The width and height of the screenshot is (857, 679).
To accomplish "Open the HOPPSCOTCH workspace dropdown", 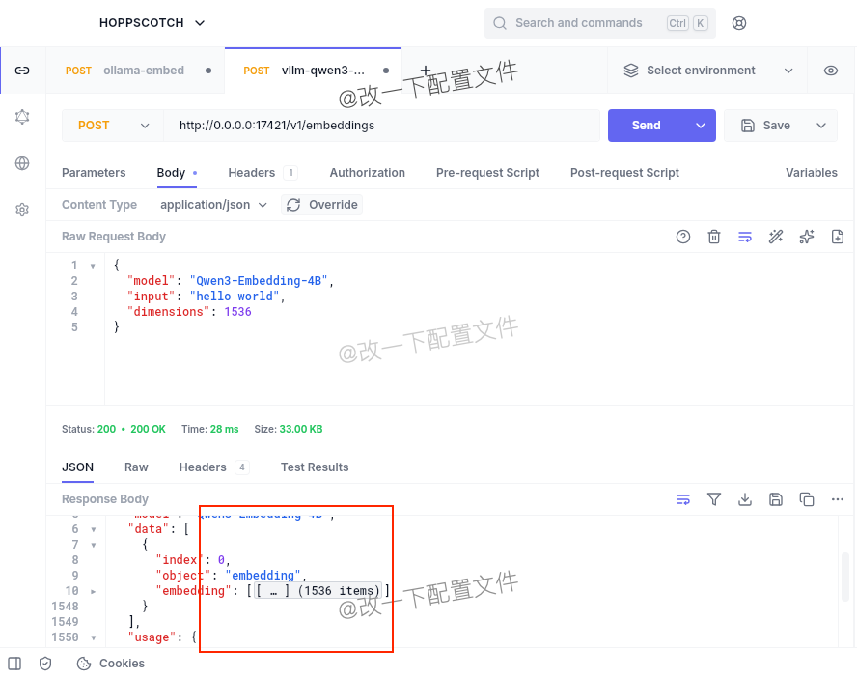I will click(152, 23).
